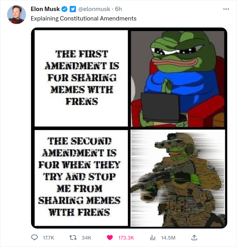Open the three-dot more options menu
This screenshot has height=247, width=237.
click(x=226, y=9)
